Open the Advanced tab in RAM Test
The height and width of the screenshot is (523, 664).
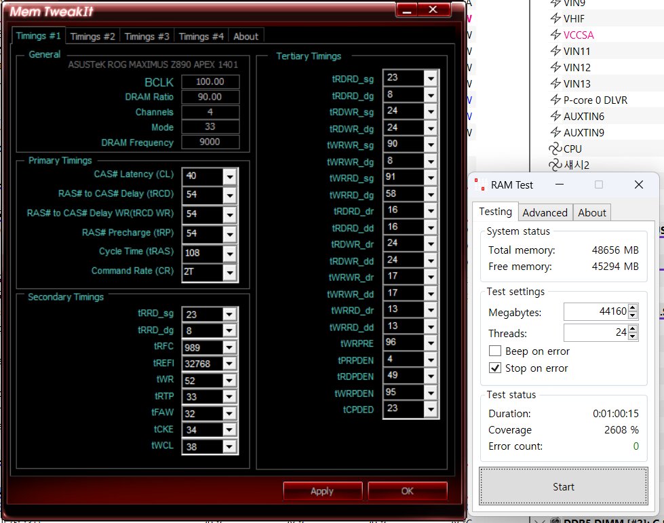545,212
